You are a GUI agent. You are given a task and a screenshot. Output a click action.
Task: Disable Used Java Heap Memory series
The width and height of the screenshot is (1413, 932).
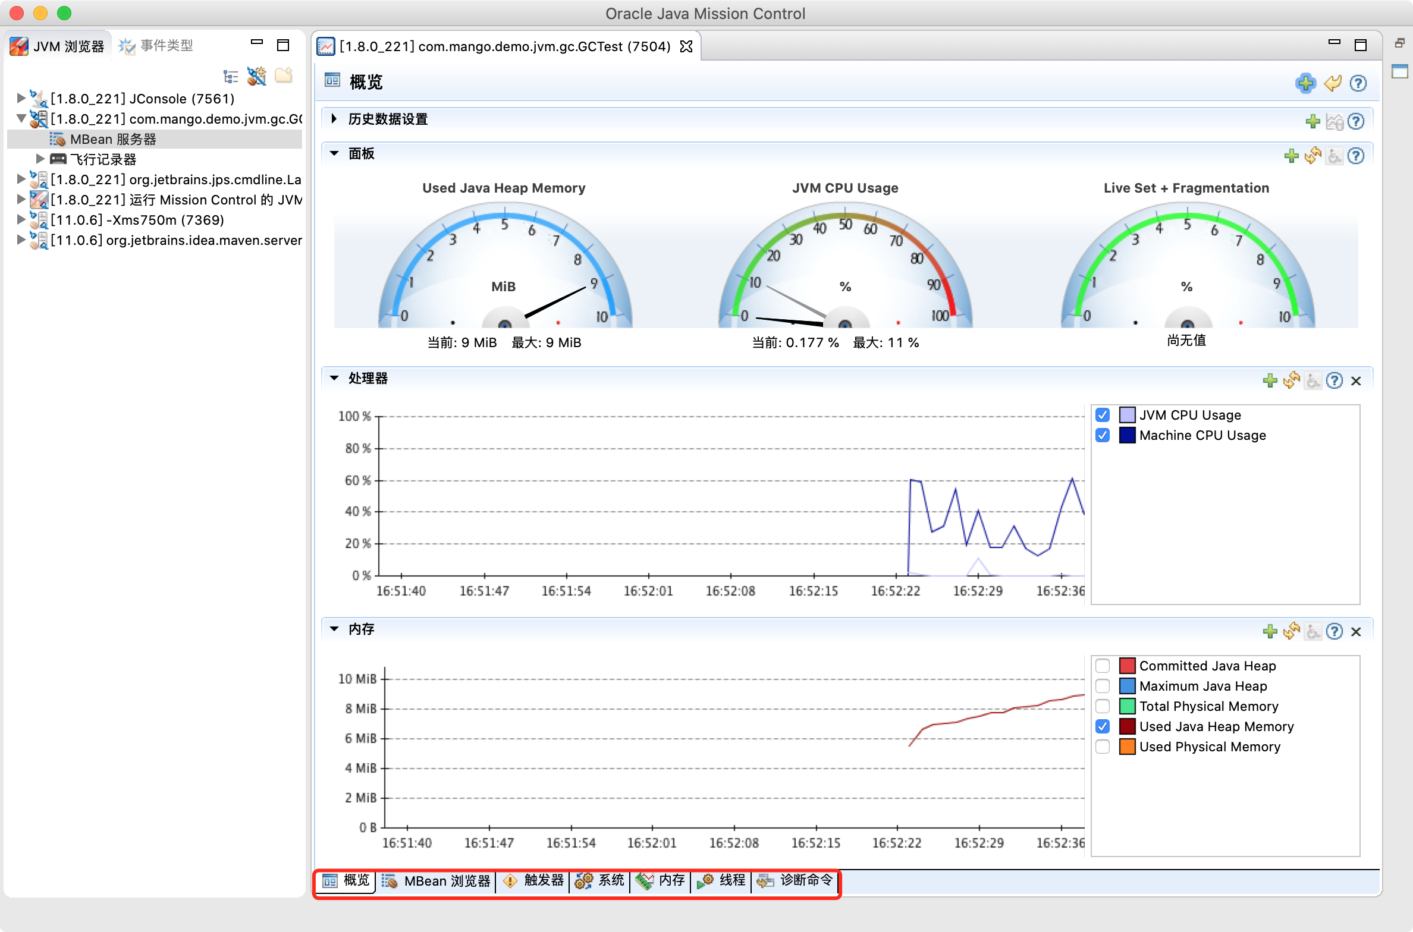pos(1103,726)
